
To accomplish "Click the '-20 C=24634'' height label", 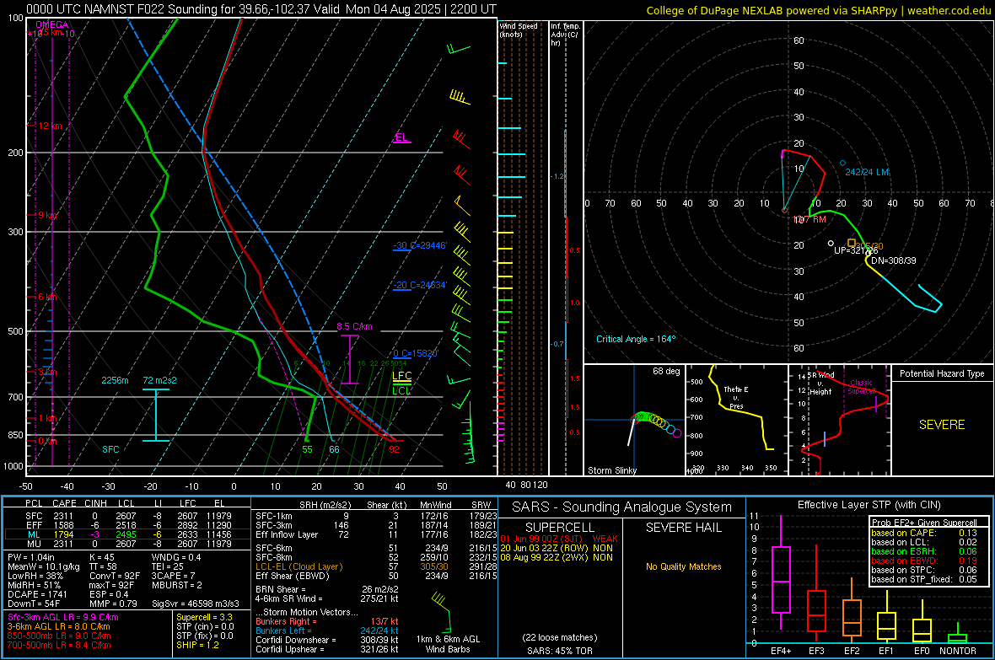I will coord(420,285).
